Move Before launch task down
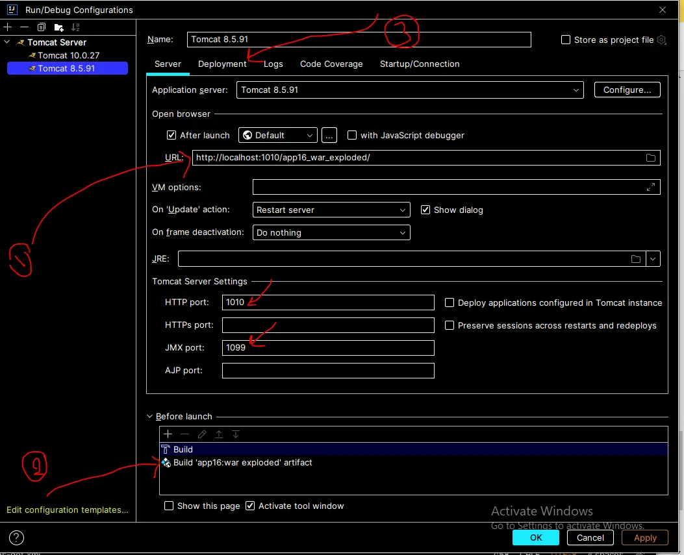The width and height of the screenshot is (684, 555). coord(236,434)
